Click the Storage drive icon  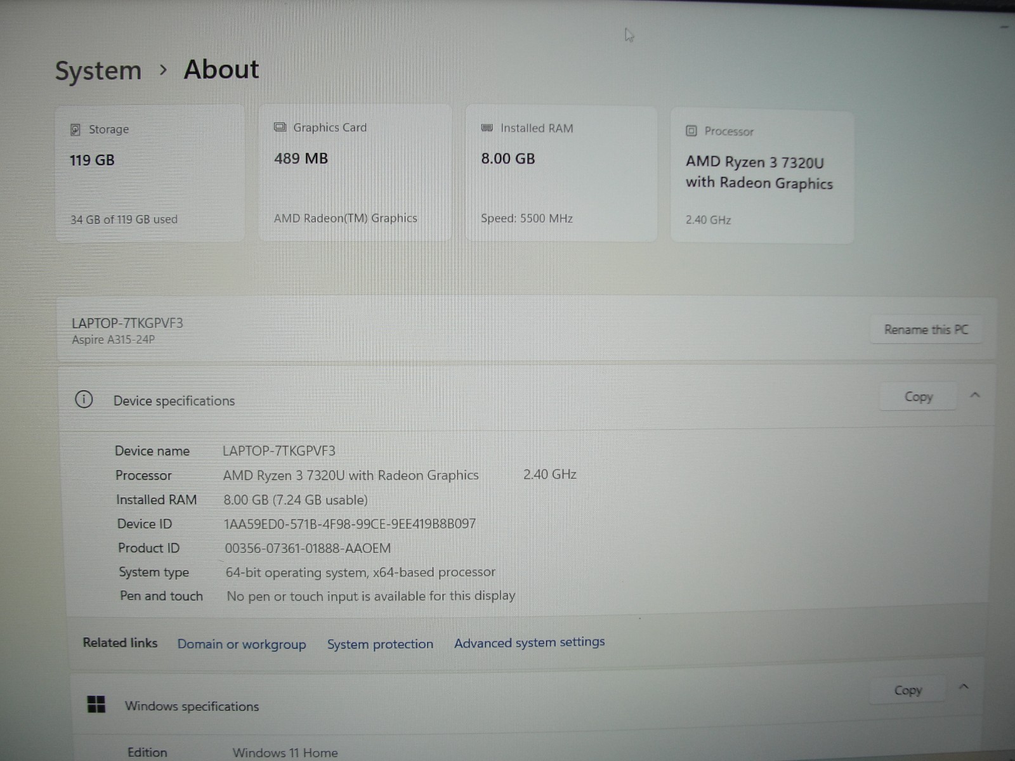[x=75, y=129]
